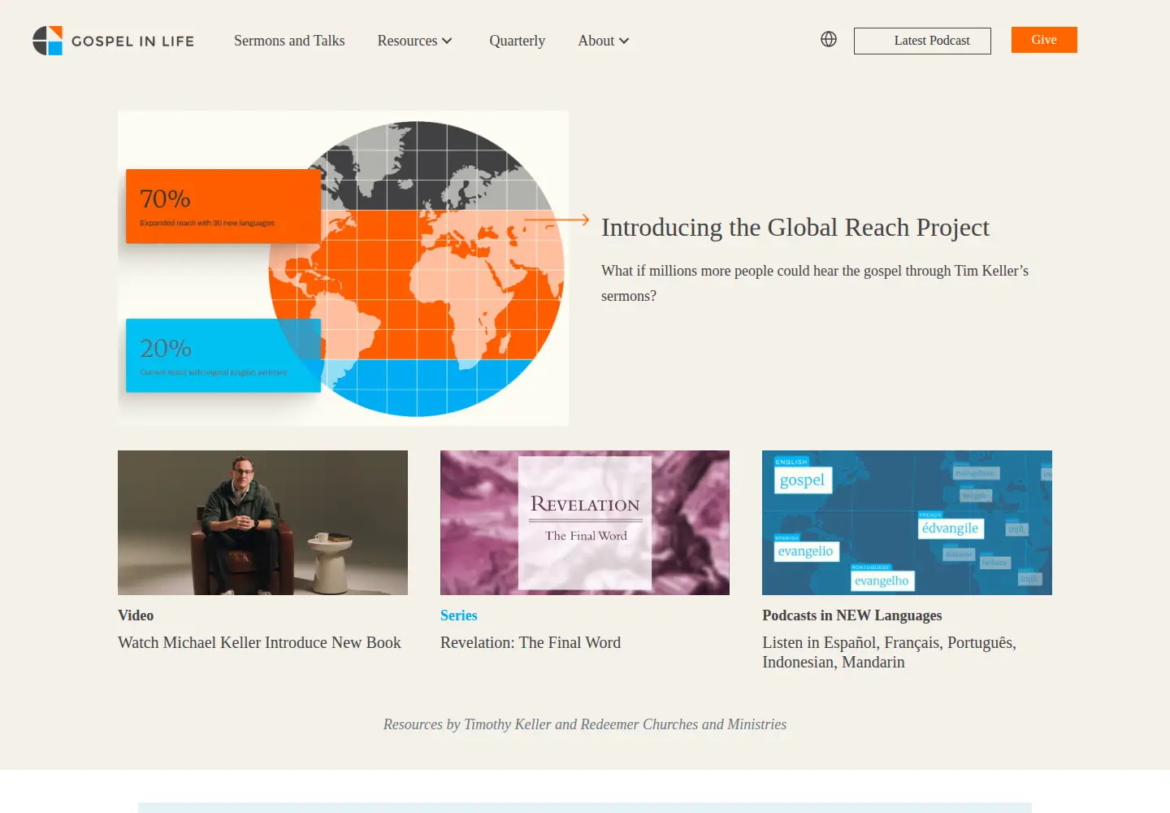
Task: Click Watch Michael Keller Introduce New Book
Action: pyautogui.click(x=259, y=642)
